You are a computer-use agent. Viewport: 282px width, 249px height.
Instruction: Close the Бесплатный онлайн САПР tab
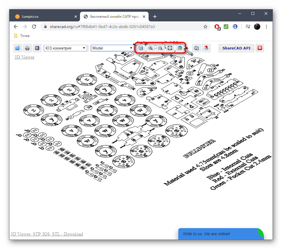coord(144,17)
